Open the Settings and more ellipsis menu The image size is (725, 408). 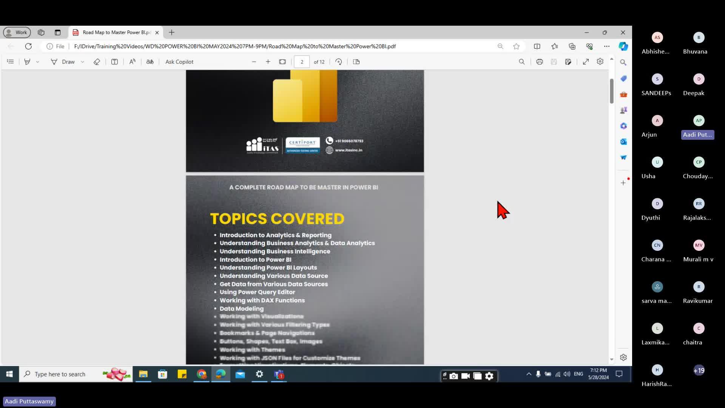(607, 46)
